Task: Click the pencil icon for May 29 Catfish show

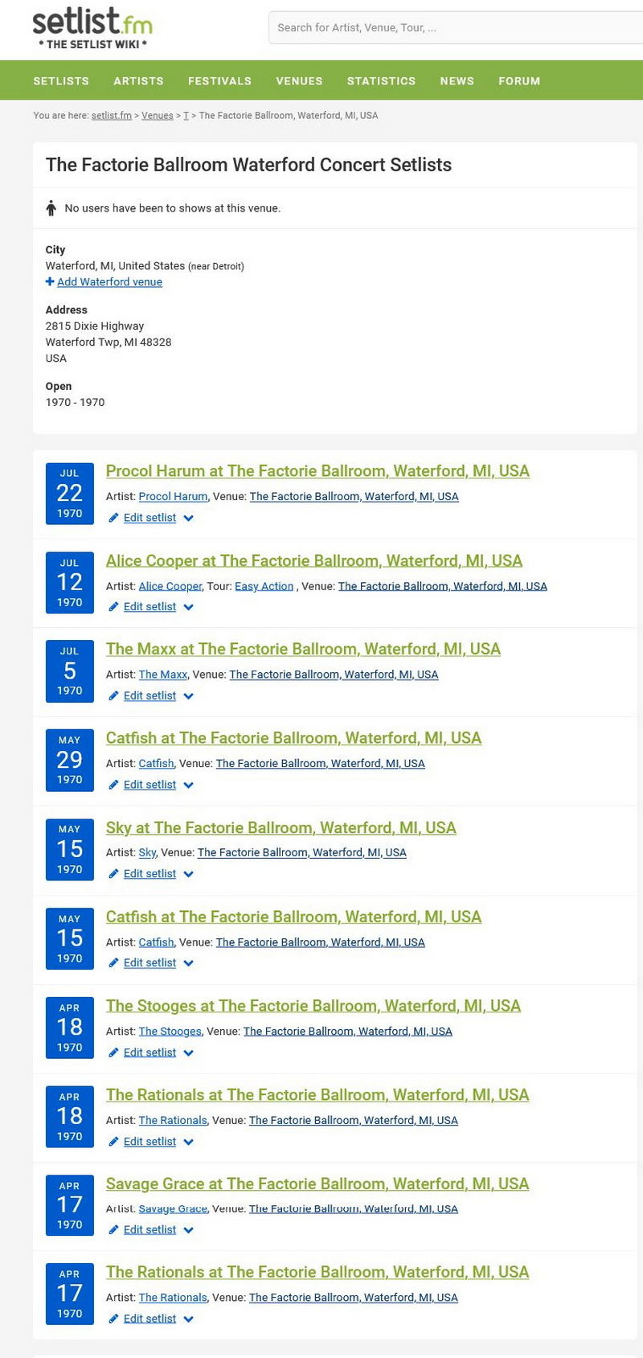Action: (113, 784)
